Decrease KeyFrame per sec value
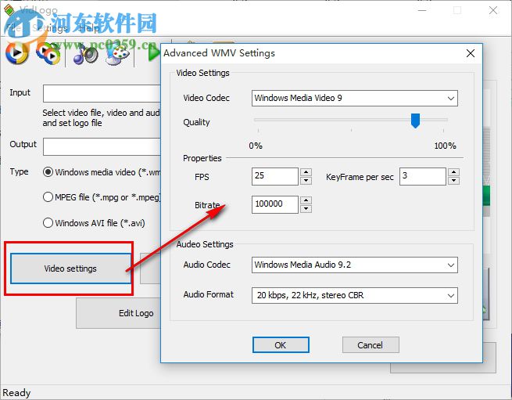512x400 pixels. 453,181
